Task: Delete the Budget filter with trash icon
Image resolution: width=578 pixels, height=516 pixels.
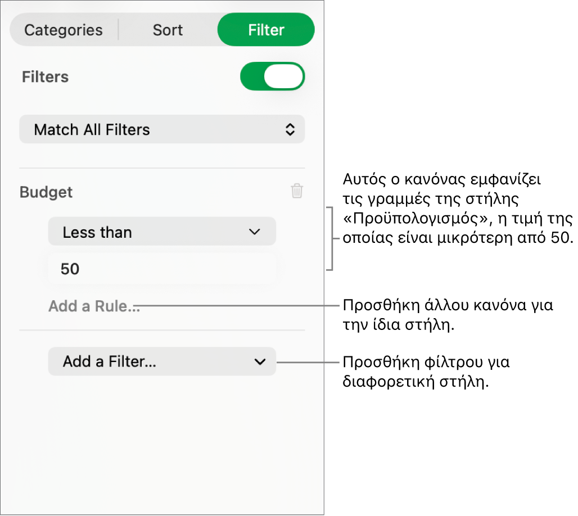Action: coord(297,191)
